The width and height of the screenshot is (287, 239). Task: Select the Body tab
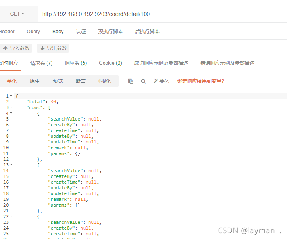click(58, 32)
